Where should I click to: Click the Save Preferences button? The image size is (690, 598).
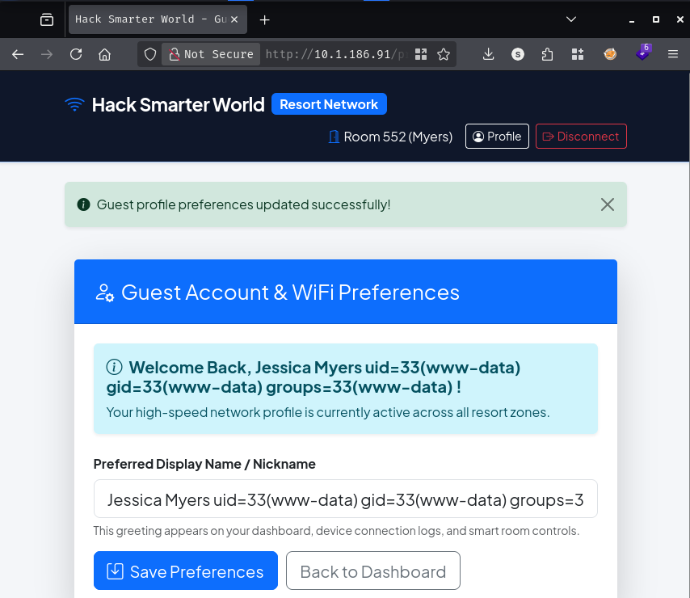click(x=186, y=571)
